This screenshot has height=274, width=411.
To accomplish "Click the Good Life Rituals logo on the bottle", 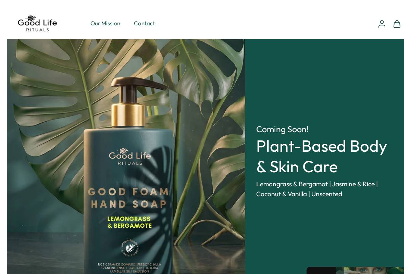I will [130, 157].
